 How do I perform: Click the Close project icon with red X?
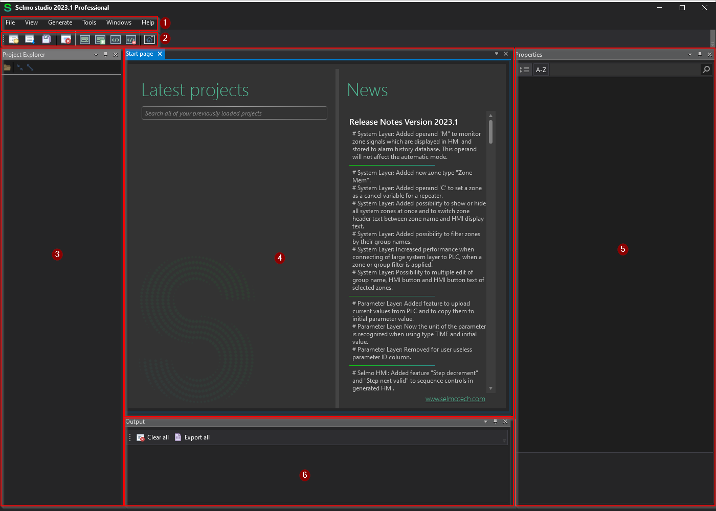click(65, 39)
